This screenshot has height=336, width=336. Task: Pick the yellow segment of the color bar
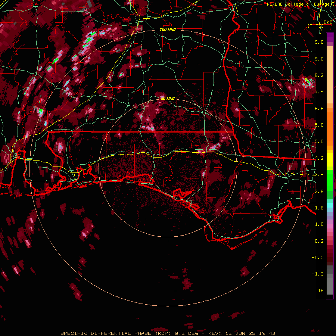tap(330, 160)
